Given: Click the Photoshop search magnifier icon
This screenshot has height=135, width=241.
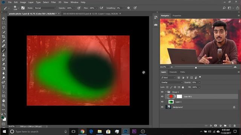Looking at the screenshot, I should coord(224,8).
